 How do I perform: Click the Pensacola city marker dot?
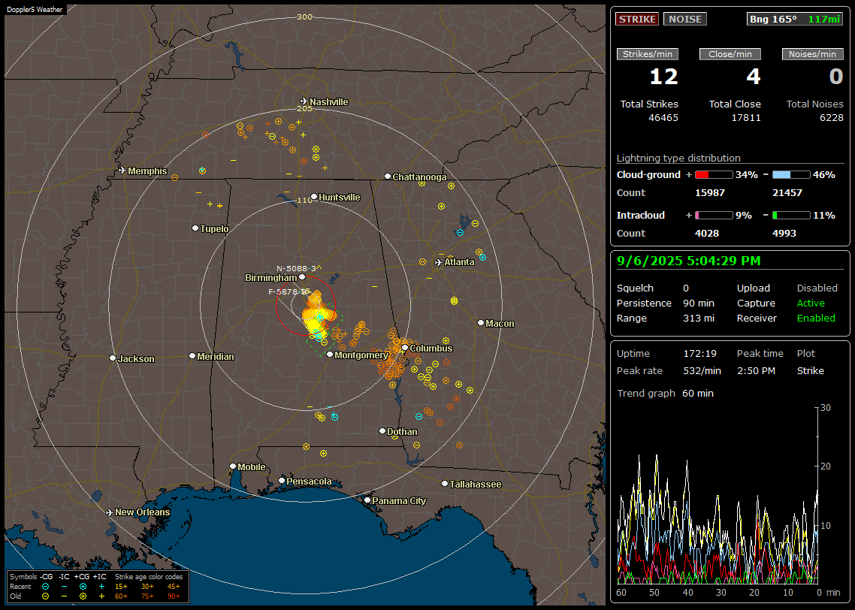[282, 481]
